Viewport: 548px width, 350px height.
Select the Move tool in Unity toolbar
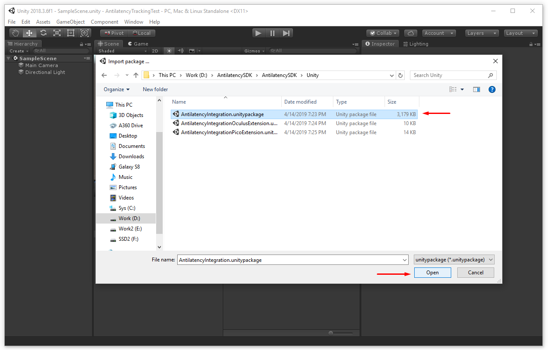point(29,33)
